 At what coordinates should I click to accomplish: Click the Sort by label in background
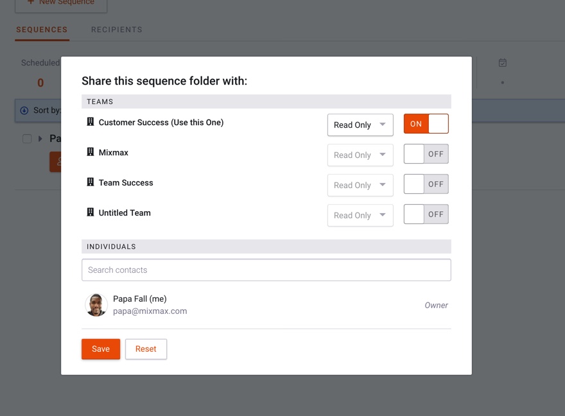click(47, 110)
